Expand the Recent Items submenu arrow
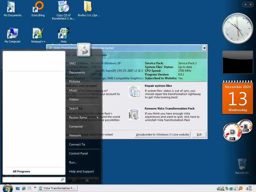Image resolution: width=256 pixels, height=192 pixels. point(98,117)
